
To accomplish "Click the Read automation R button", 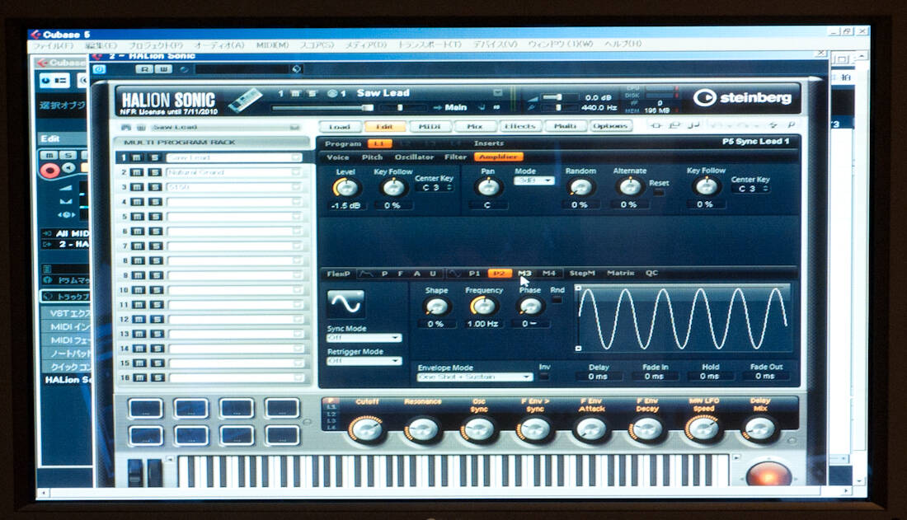I will pyautogui.click(x=144, y=69).
